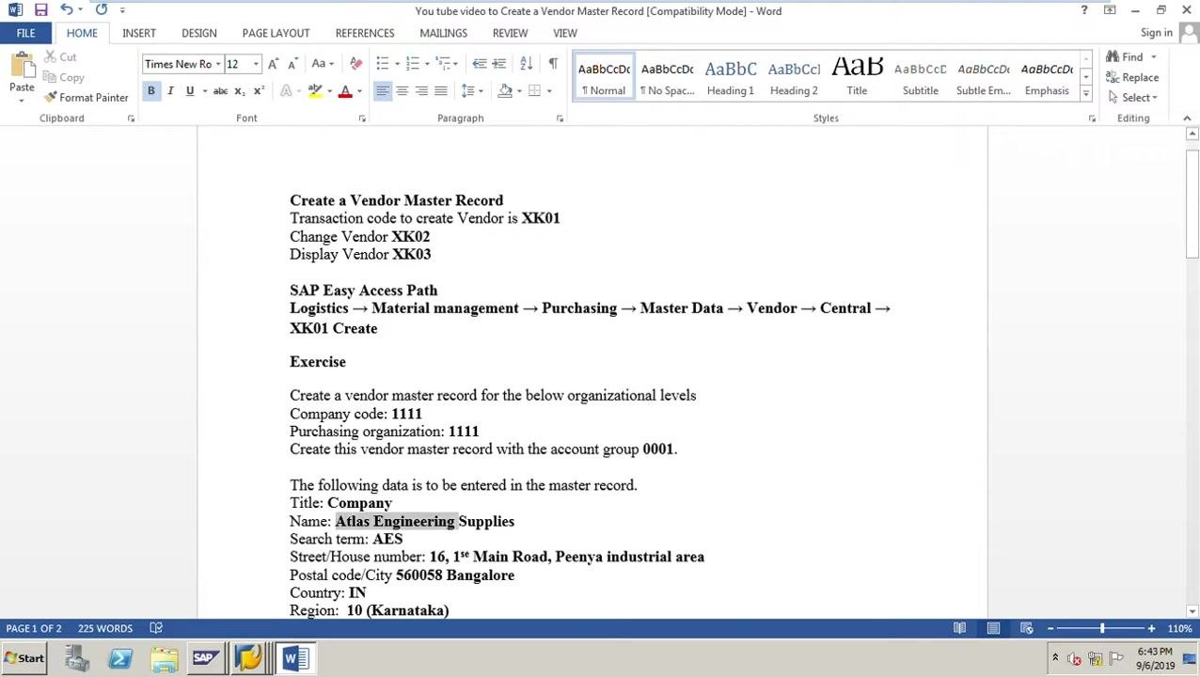Screen dimensions: 1200x677
Task: Increase indent of paragraph
Action: pos(498,64)
